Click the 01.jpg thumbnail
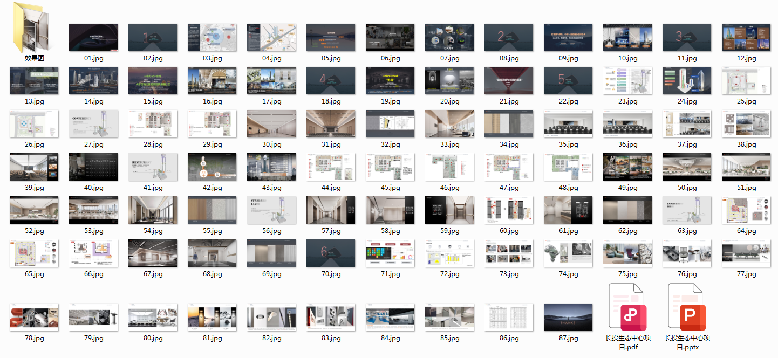Image resolution: width=778 pixels, height=358 pixels. click(93, 37)
